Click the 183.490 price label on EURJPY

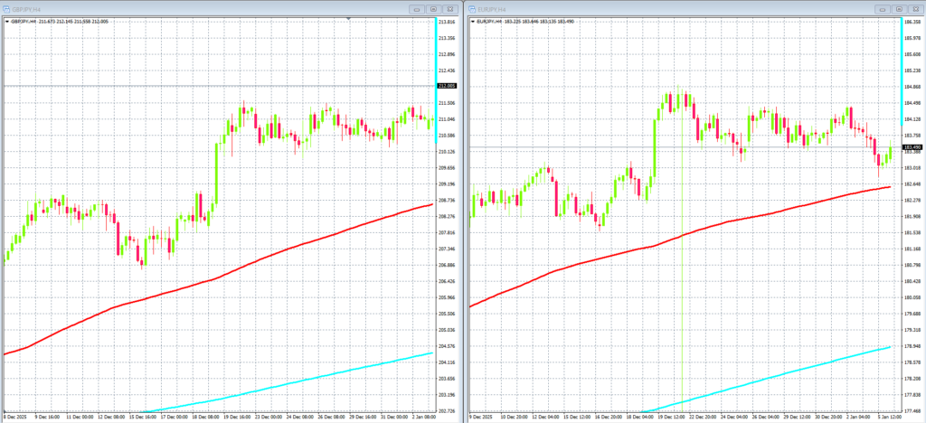(911, 147)
